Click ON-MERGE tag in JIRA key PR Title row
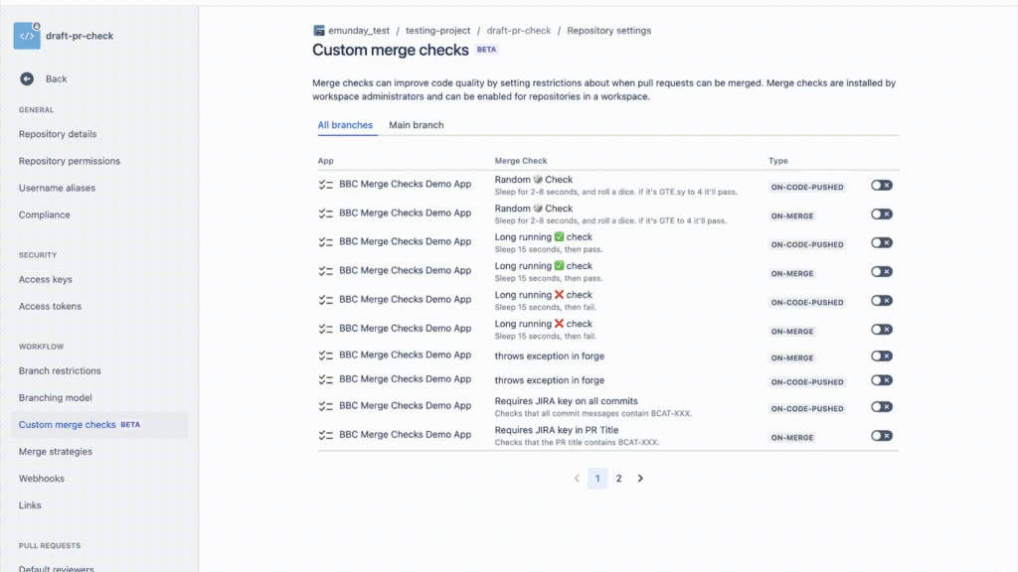The image size is (1018, 572). click(x=792, y=438)
